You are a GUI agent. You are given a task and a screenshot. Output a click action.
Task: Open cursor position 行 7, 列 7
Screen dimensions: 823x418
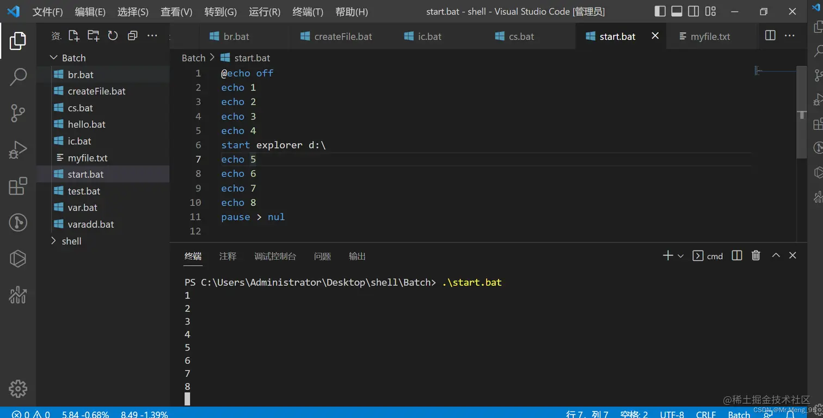click(587, 414)
